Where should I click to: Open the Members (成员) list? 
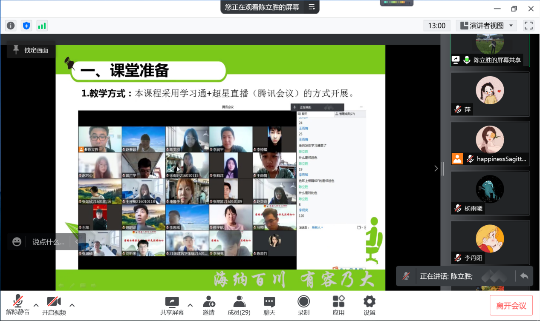239,305
